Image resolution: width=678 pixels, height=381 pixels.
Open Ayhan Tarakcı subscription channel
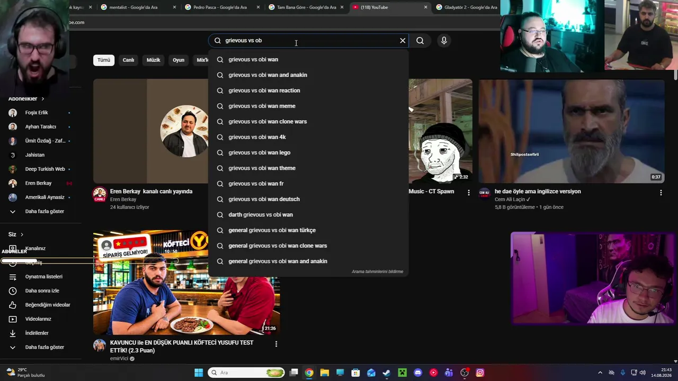(x=41, y=127)
